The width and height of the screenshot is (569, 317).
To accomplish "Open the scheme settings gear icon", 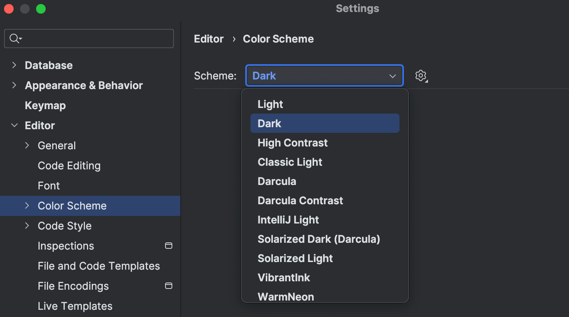I will [x=421, y=75].
